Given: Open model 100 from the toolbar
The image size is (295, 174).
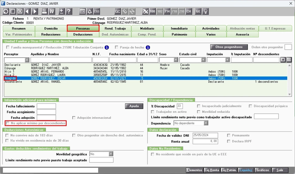Looking at the screenshot, I should [x=153, y=12].
